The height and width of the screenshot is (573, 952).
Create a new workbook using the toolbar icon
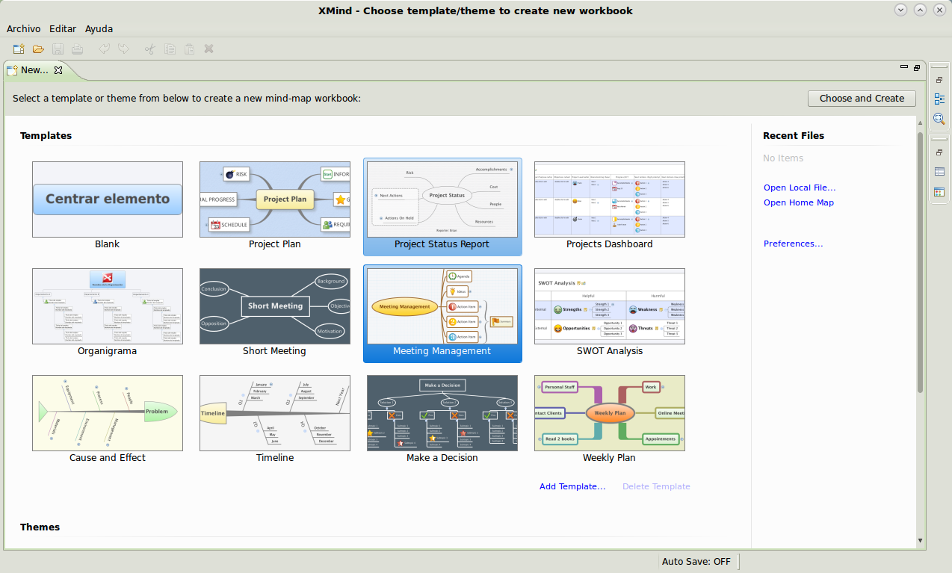(18, 49)
